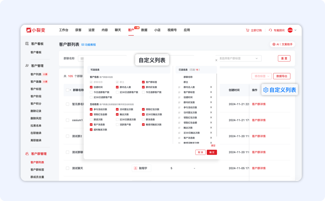Open the 聊天 menu in the top navigation

point(117,30)
